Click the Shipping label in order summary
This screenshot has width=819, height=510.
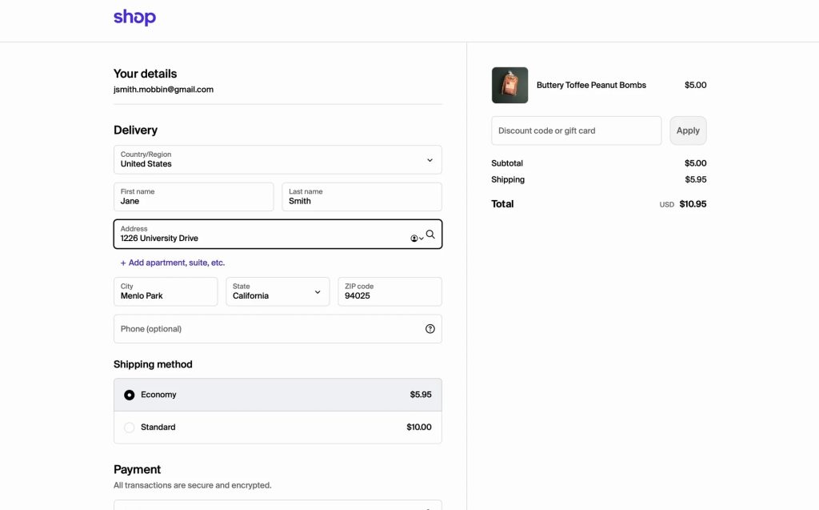(x=508, y=179)
